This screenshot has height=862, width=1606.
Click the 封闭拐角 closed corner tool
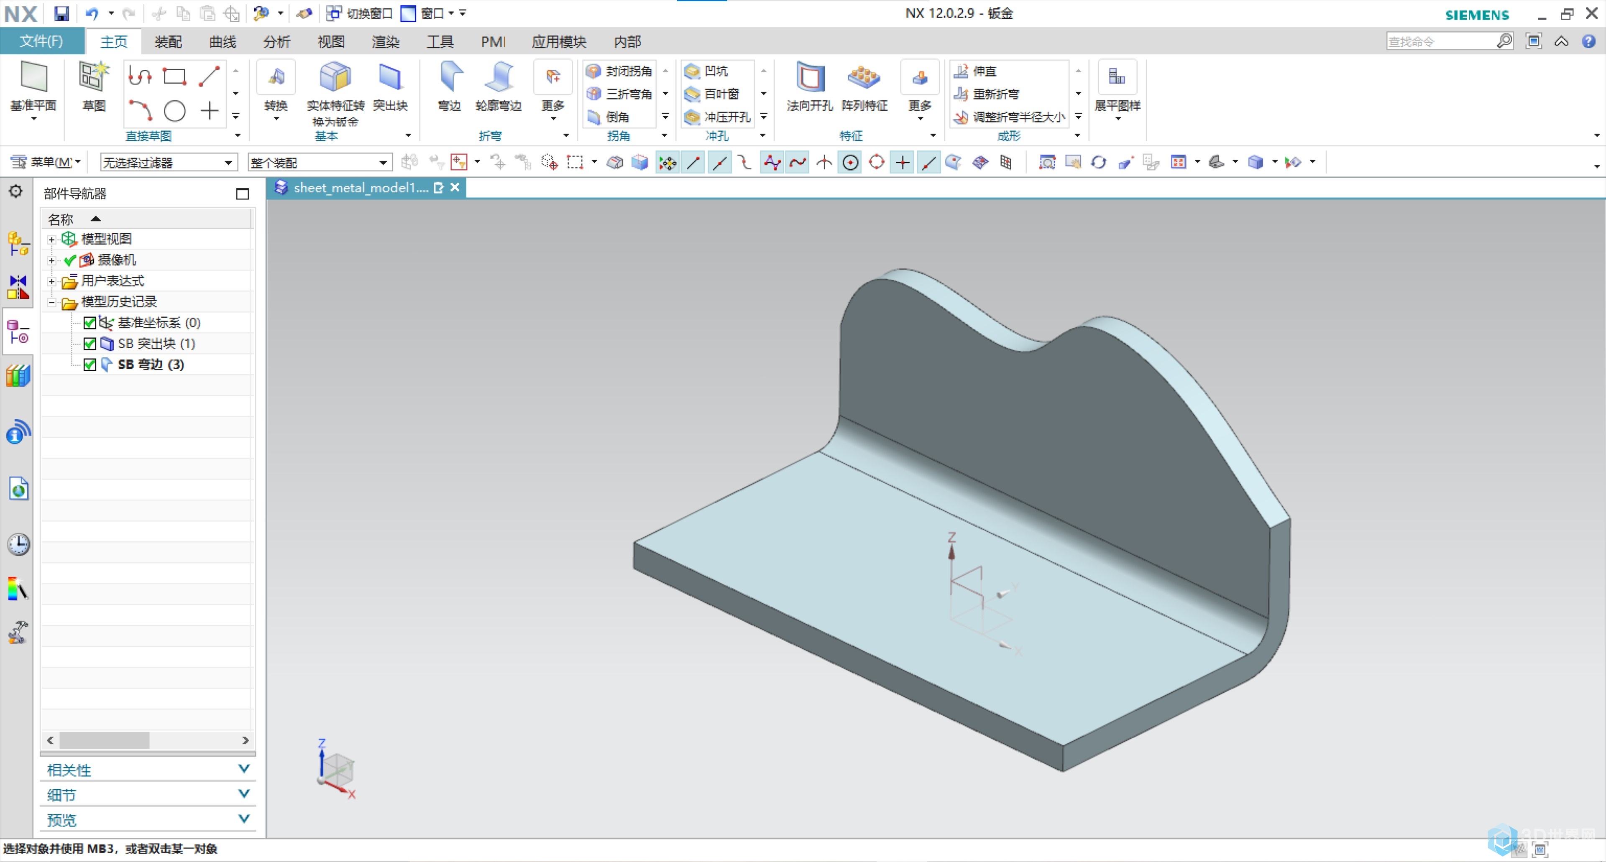tap(620, 71)
